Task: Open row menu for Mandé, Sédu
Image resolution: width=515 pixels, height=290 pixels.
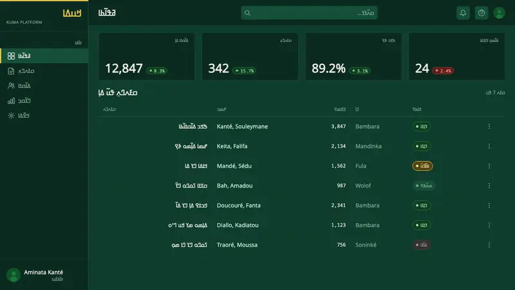Action: point(489,166)
